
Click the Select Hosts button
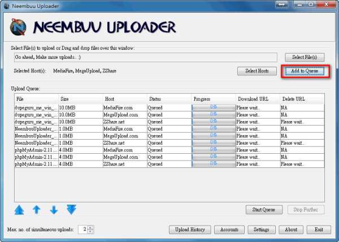pyautogui.click(x=257, y=71)
